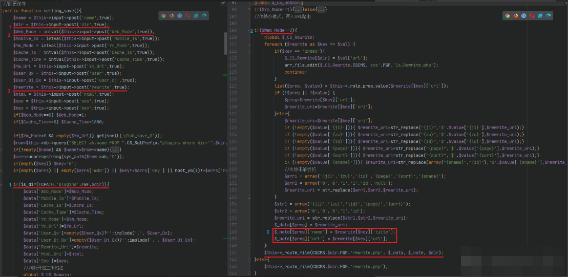
Task: Click the $User_Dj_Qx = post('user_dj') line
Action: click(x=74, y=80)
